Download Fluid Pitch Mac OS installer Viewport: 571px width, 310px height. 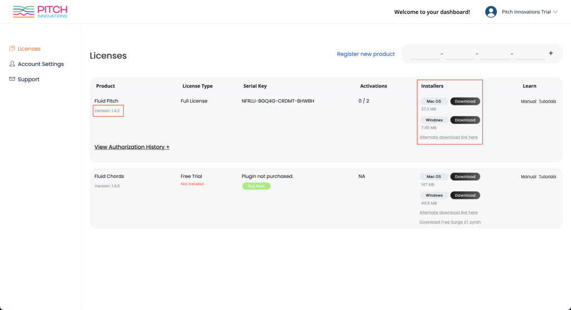coord(465,101)
